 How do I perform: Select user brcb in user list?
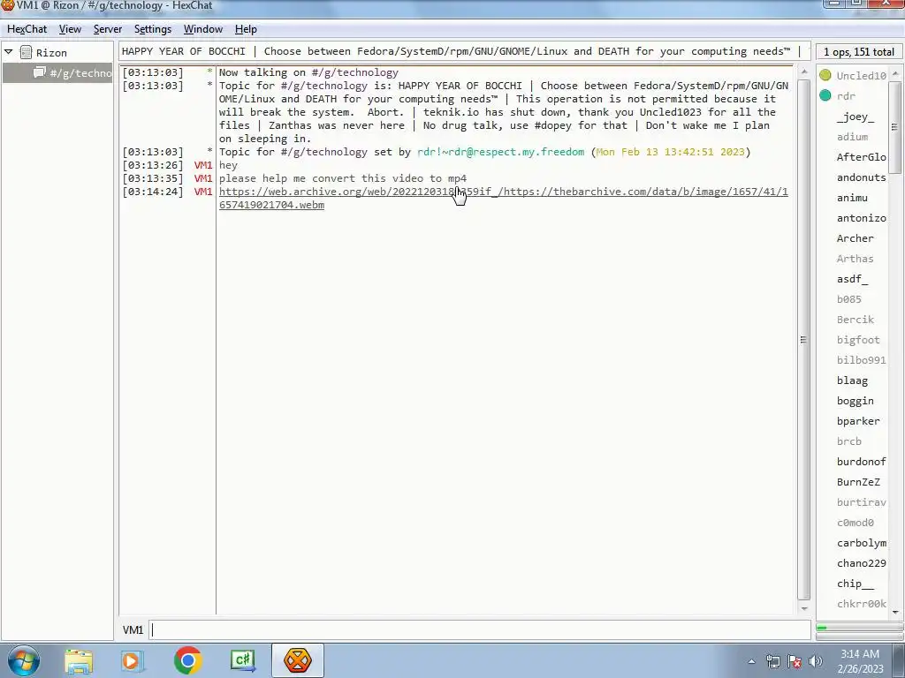(848, 441)
